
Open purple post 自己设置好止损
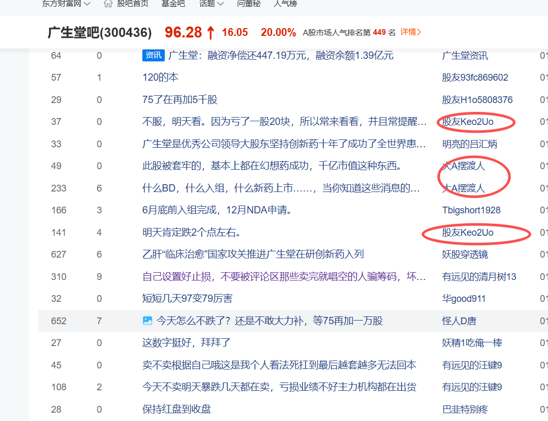(x=284, y=277)
